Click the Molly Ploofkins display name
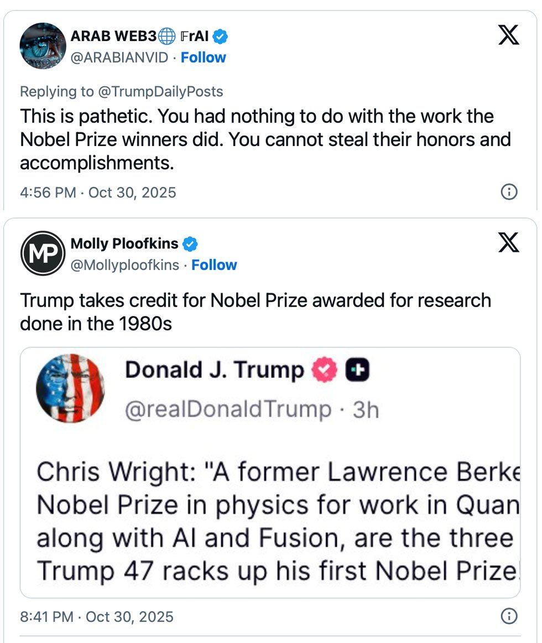The height and width of the screenshot is (643, 542). [124, 243]
